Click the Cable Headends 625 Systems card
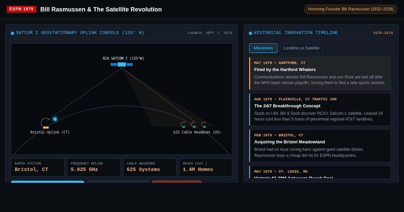The height and width of the screenshot is (212, 404). tap(150, 168)
